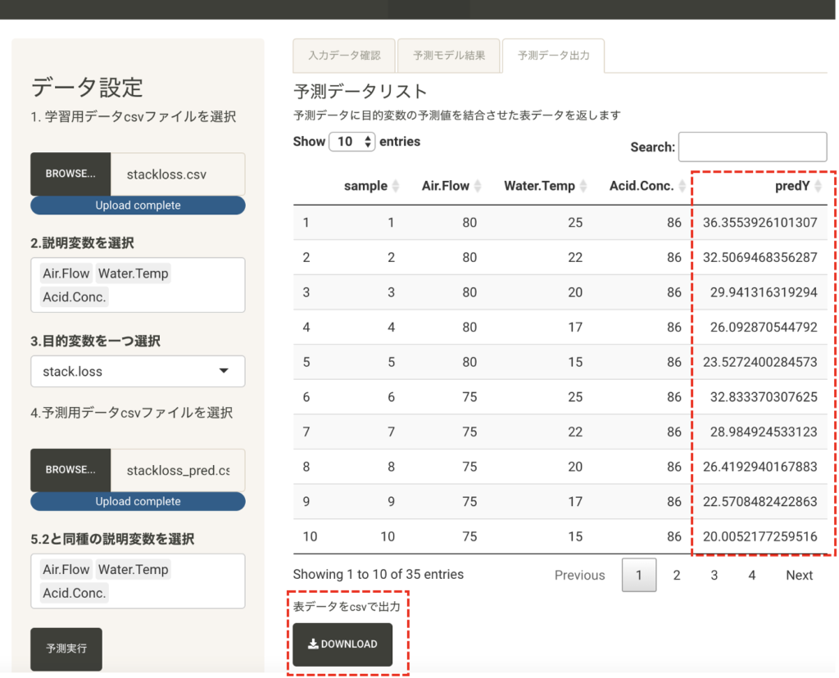The height and width of the screenshot is (678, 839).
Task: Open prediction variables selector under step 5
Action: (x=138, y=581)
